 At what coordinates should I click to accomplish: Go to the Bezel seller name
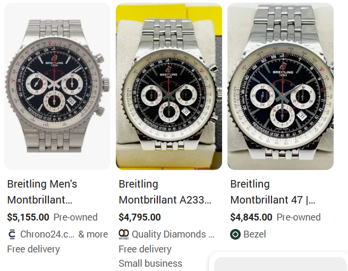(x=256, y=234)
